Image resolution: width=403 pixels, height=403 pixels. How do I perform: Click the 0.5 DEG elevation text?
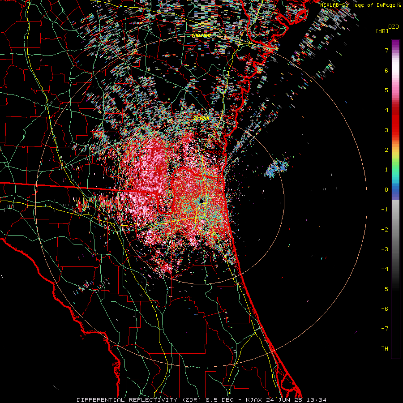220,400
